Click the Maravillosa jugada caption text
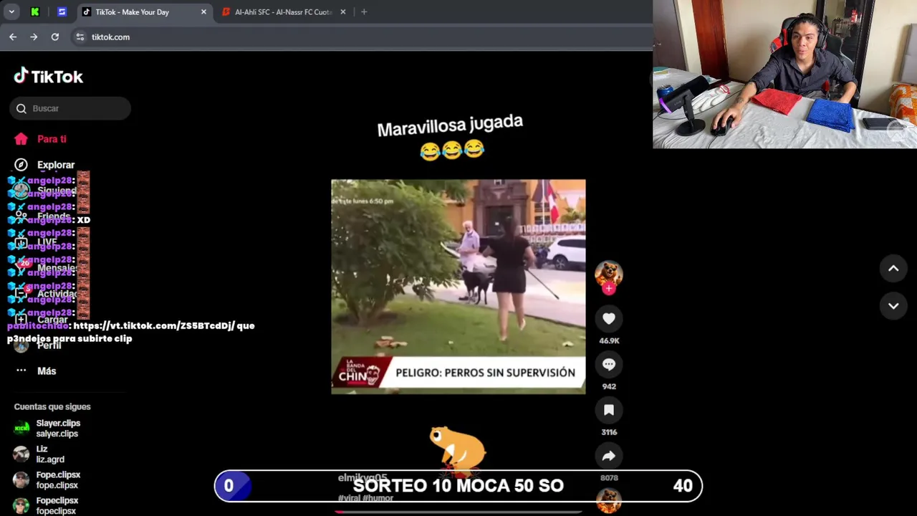 [x=450, y=125]
